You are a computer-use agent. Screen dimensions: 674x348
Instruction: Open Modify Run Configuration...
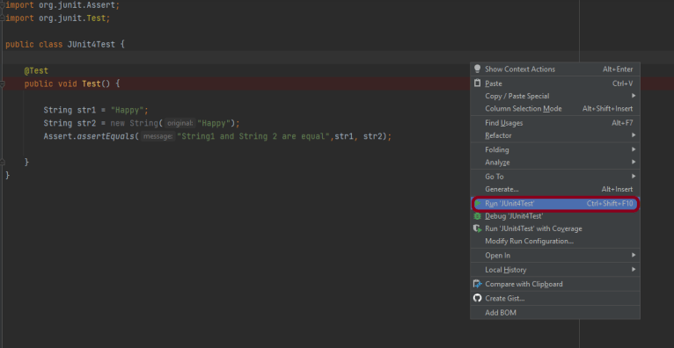click(x=555, y=241)
